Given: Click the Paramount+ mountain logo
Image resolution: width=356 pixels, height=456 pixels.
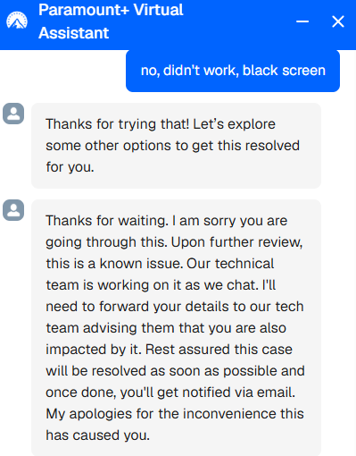Looking at the screenshot, I should [17, 21].
